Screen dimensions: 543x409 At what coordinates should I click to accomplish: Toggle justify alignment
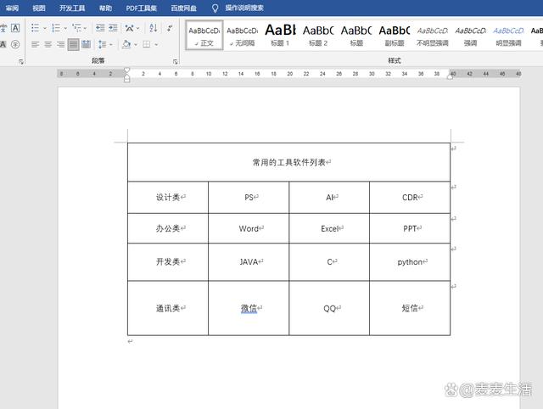click(x=73, y=44)
